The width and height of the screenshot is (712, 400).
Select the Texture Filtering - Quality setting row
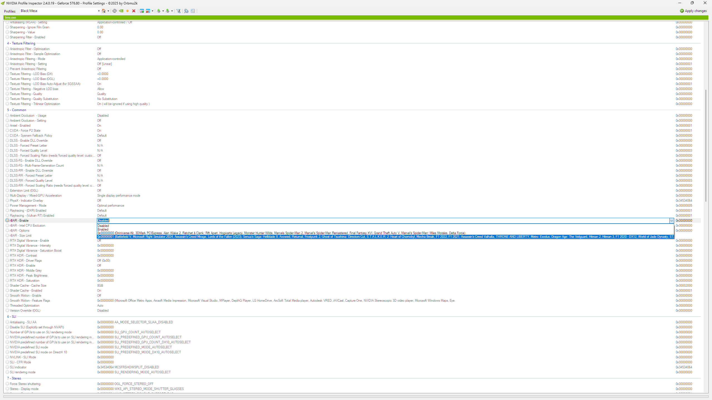point(353,94)
